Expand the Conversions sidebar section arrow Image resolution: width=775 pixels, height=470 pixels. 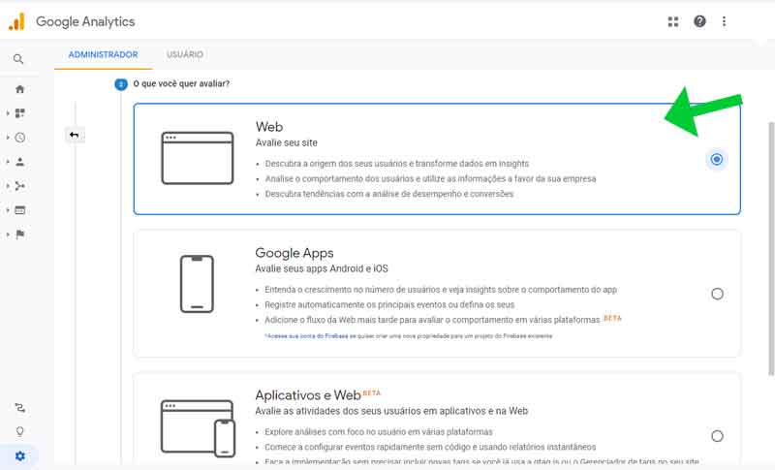coord(8,235)
